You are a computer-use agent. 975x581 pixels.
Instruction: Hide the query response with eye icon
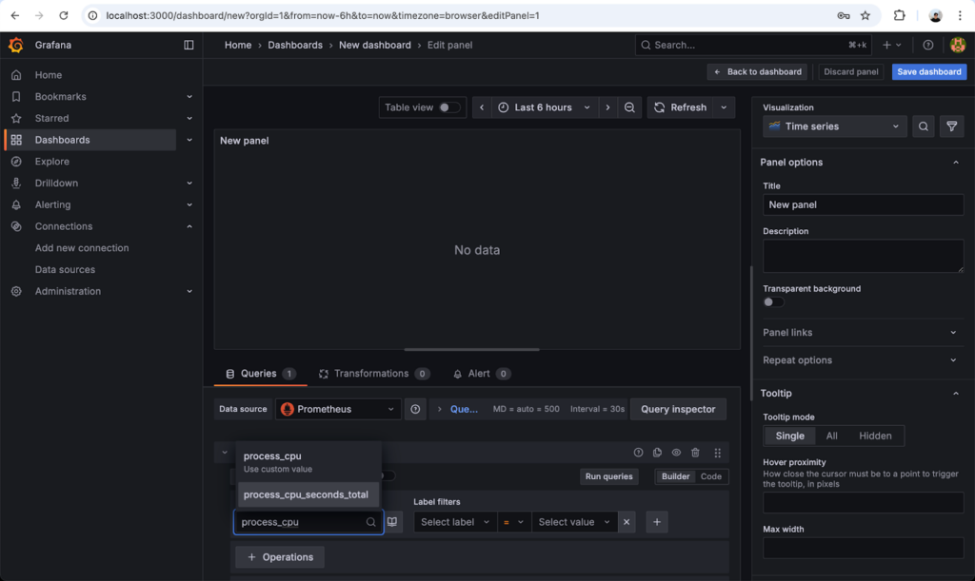point(676,454)
